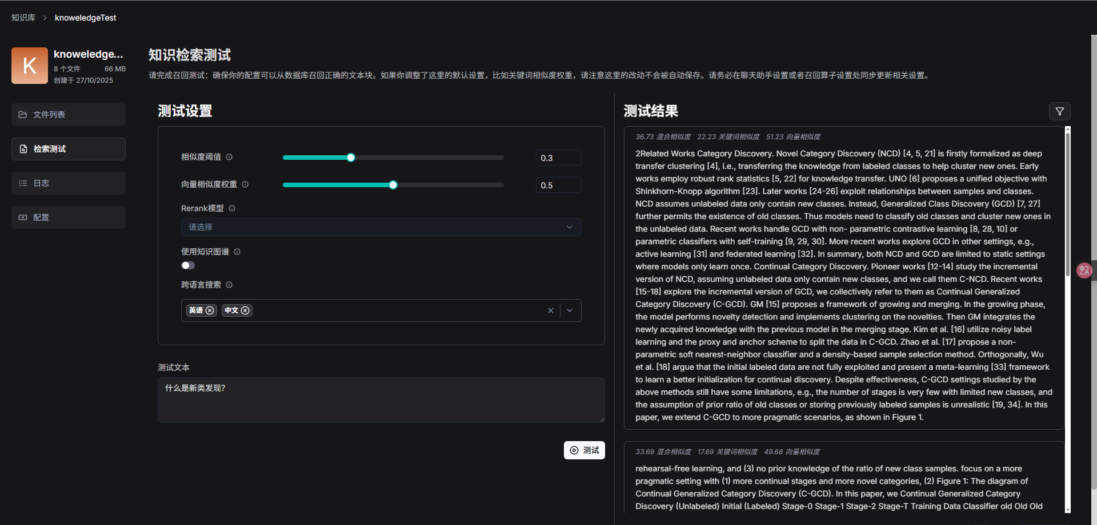
Task: Select the 检索测试 menu item
Action: point(69,149)
